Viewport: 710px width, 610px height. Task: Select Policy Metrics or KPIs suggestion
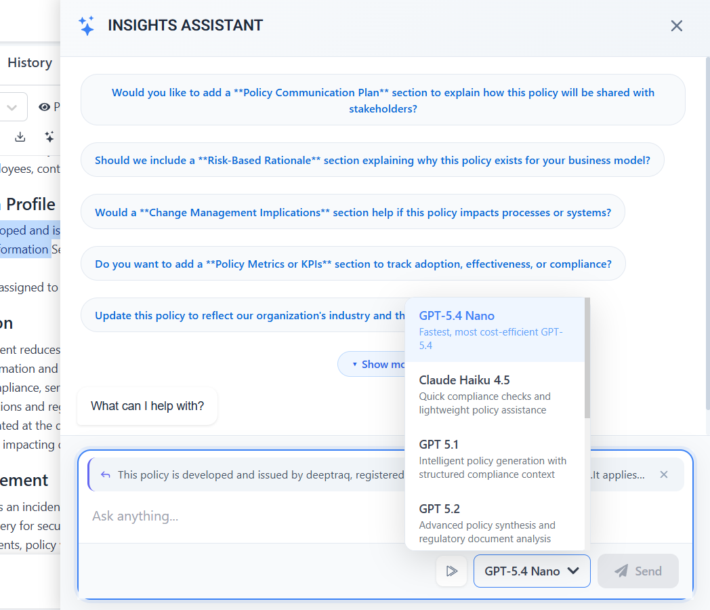[x=353, y=264]
